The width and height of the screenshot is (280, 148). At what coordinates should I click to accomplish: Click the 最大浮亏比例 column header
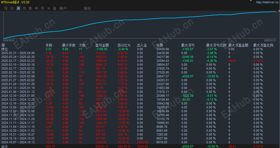tap(216, 45)
